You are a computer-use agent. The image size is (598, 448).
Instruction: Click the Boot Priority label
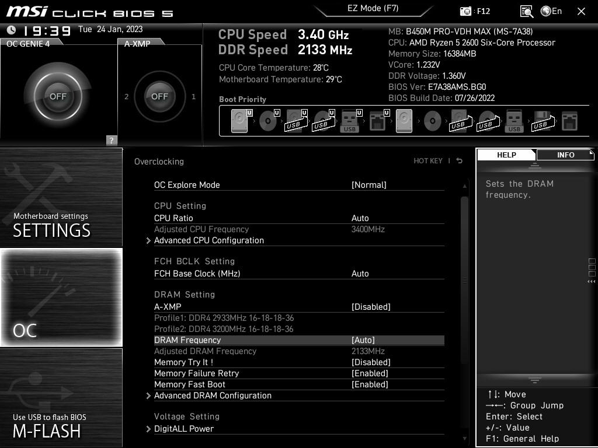tap(242, 99)
